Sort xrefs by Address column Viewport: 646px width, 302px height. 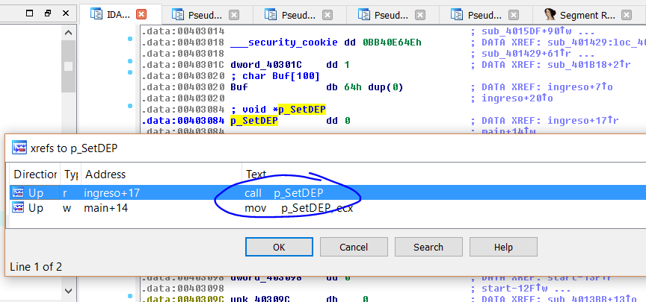[161, 174]
